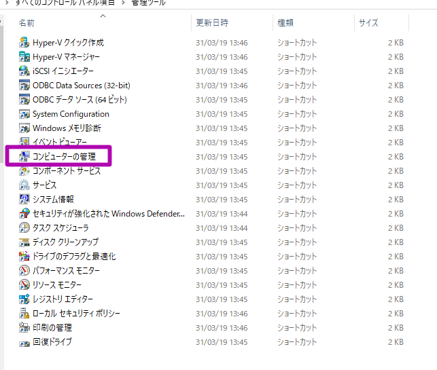The width and height of the screenshot is (437, 370).
Task: Select the System Configuration entry
Action: (x=71, y=114)
